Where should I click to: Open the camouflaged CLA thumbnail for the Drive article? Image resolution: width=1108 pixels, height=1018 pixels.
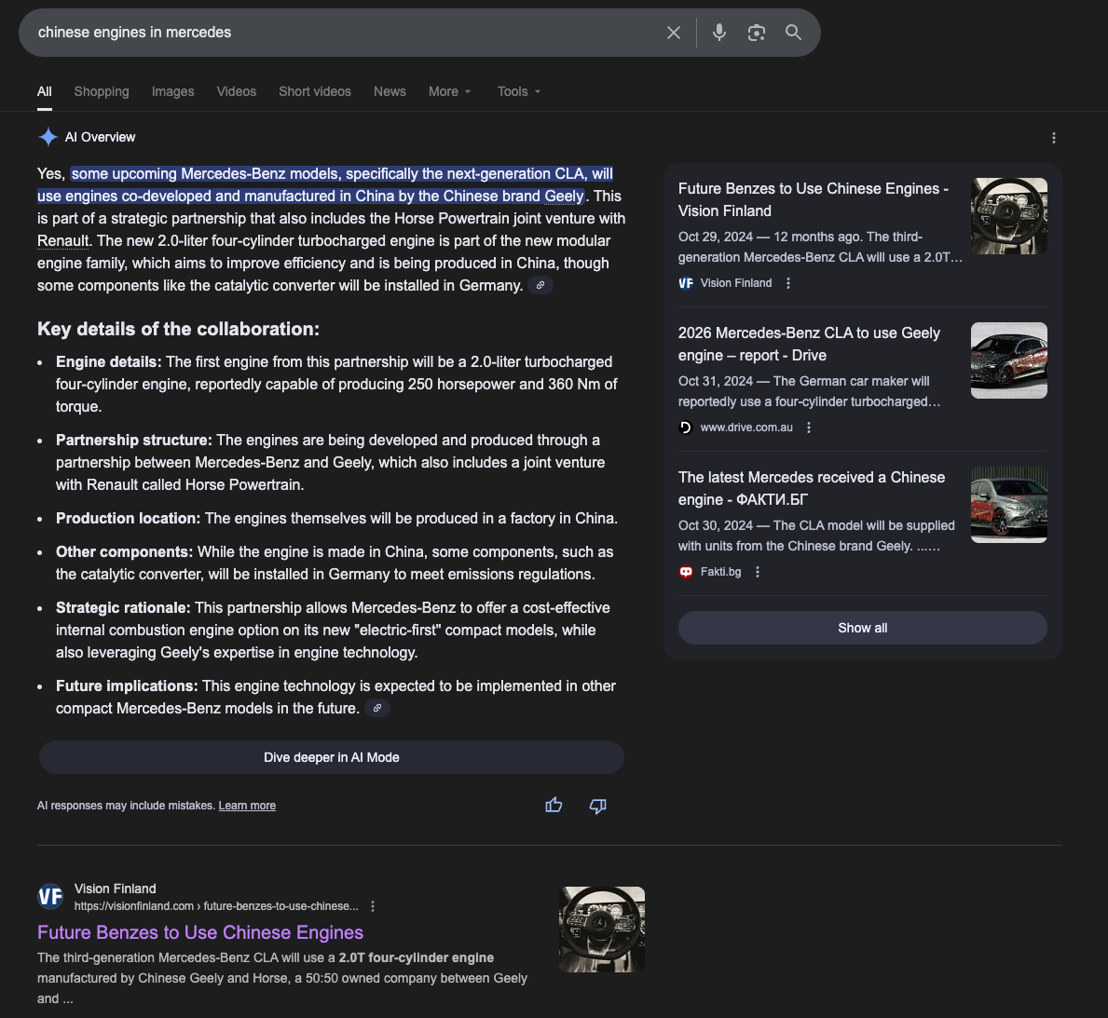coord(1009,360)
